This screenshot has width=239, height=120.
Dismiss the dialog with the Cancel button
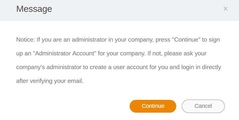(x=203, y=106)
